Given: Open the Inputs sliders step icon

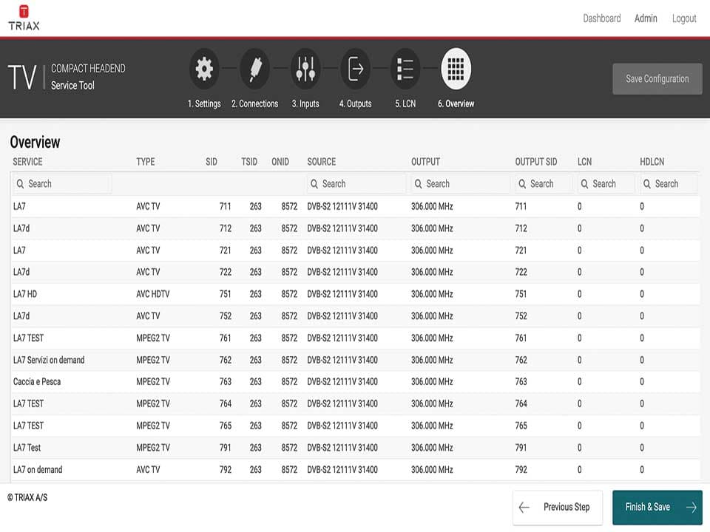Looking at the screenshot, I should pyautogui.click(x=305, y=69).
